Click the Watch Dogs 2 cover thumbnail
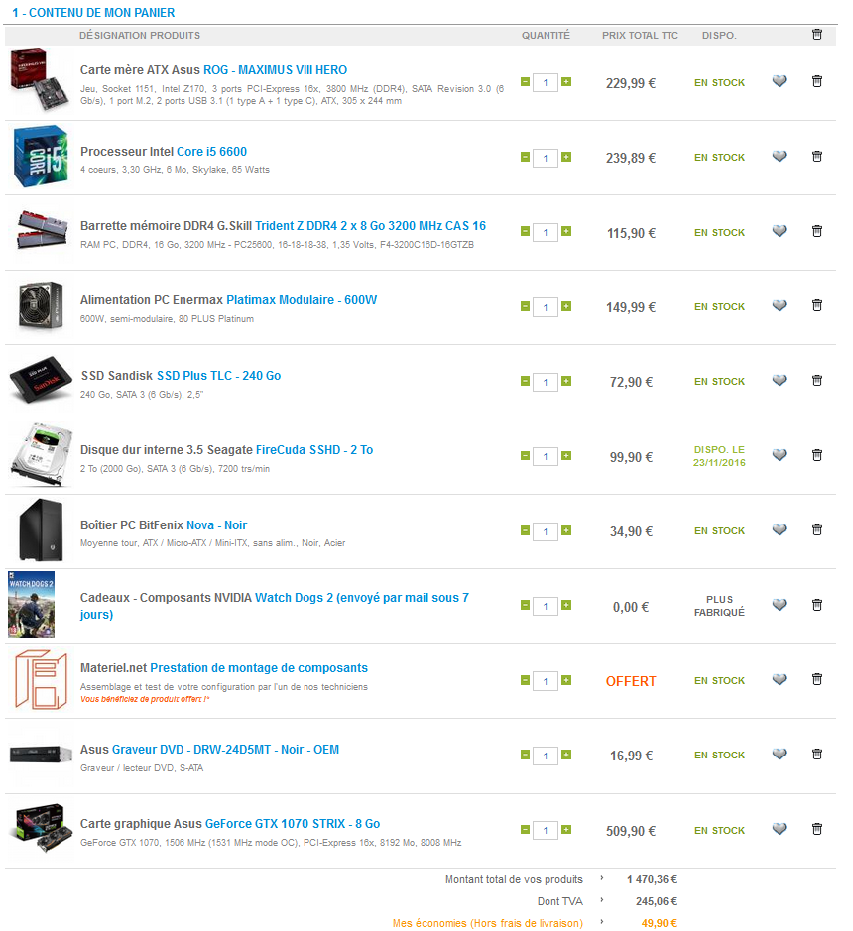This screenshot has width=853, height=931. (31, 605)
